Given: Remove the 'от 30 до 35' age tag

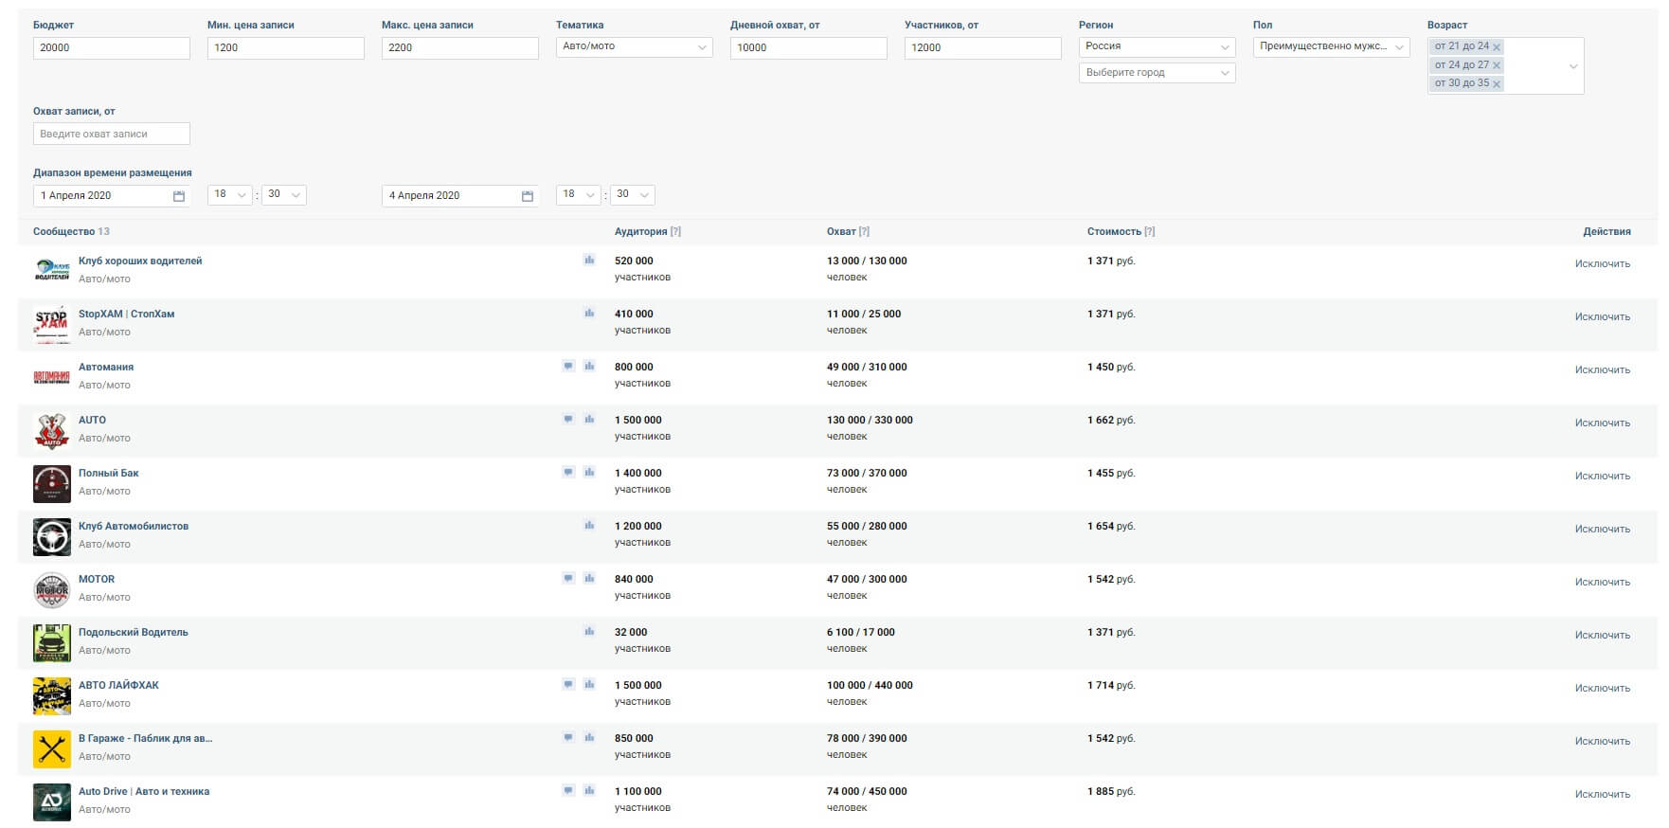Looking at the screenshot, I should click(x=1497, y=84).
